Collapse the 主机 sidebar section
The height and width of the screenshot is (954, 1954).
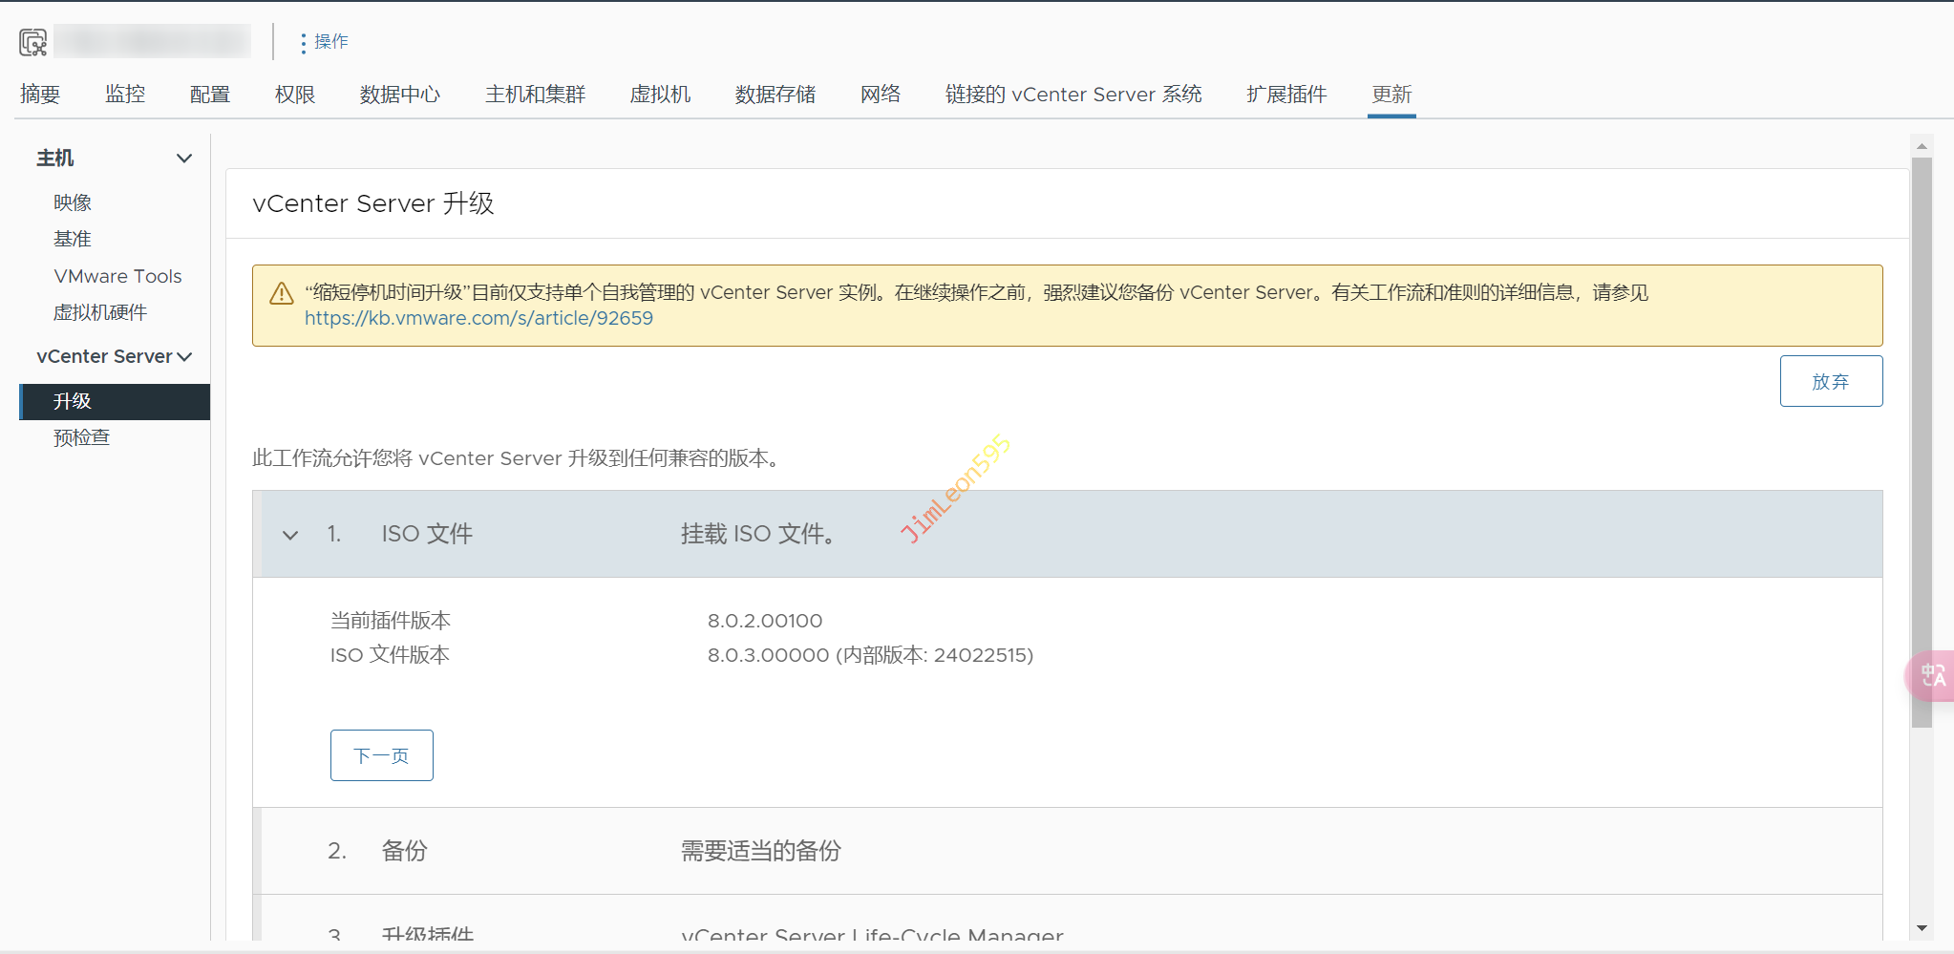(184, 159)
